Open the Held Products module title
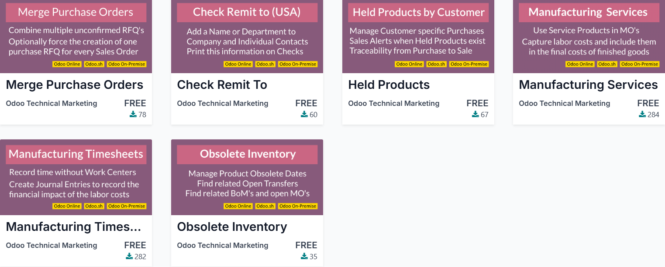This screenshot has height=267, width=665. coord(389,85)
